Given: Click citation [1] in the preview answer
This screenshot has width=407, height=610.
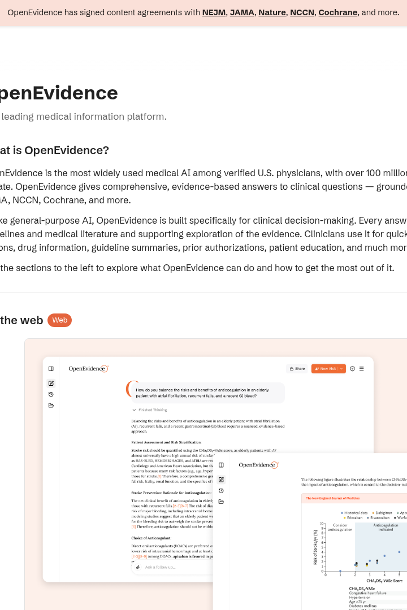Looking at the screenshot, I should [x=159, y=476].
